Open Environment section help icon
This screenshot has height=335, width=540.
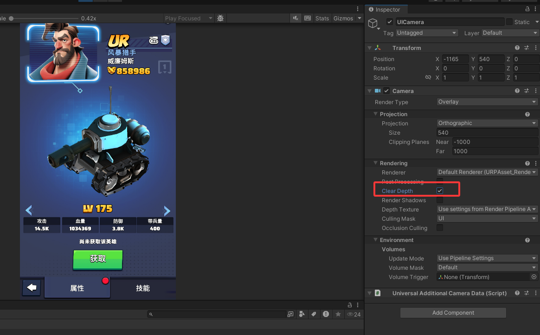527,240
